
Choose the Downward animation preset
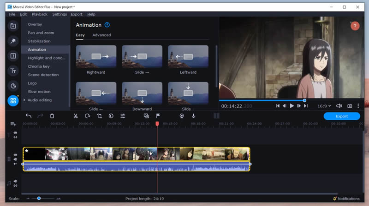pos(142,94)
